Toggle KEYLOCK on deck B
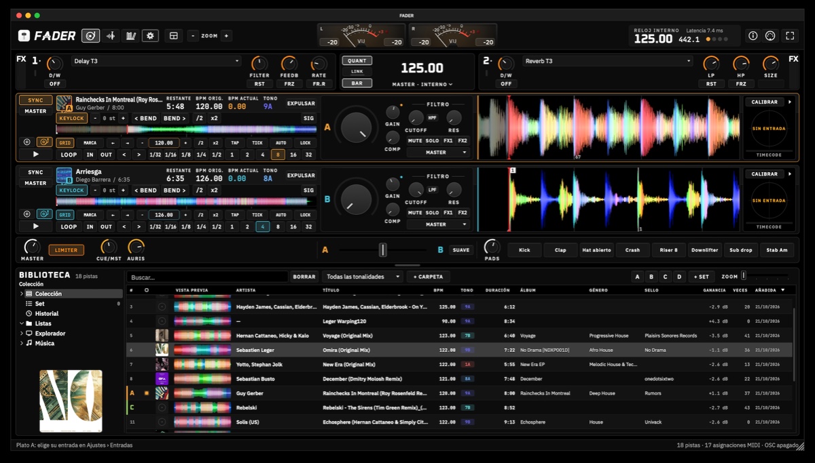Screen dimensions: 815x463 (71, 190)
